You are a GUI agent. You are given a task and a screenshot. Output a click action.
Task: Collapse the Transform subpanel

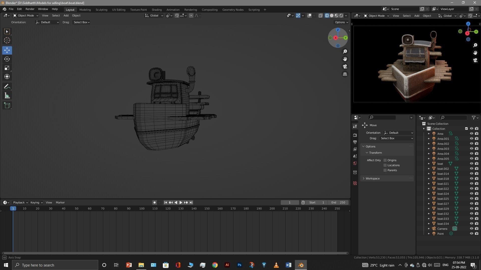[367, 153]
